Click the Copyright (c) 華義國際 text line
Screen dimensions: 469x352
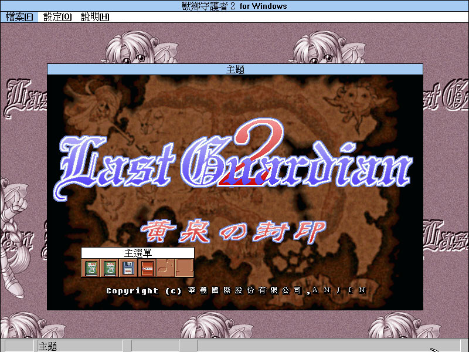[x=236, y=290]
